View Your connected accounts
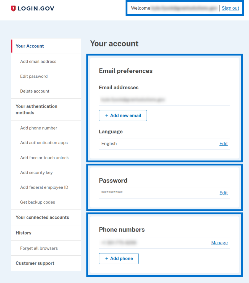The height and width of the screenshot is (283, 249). [42, 217]
